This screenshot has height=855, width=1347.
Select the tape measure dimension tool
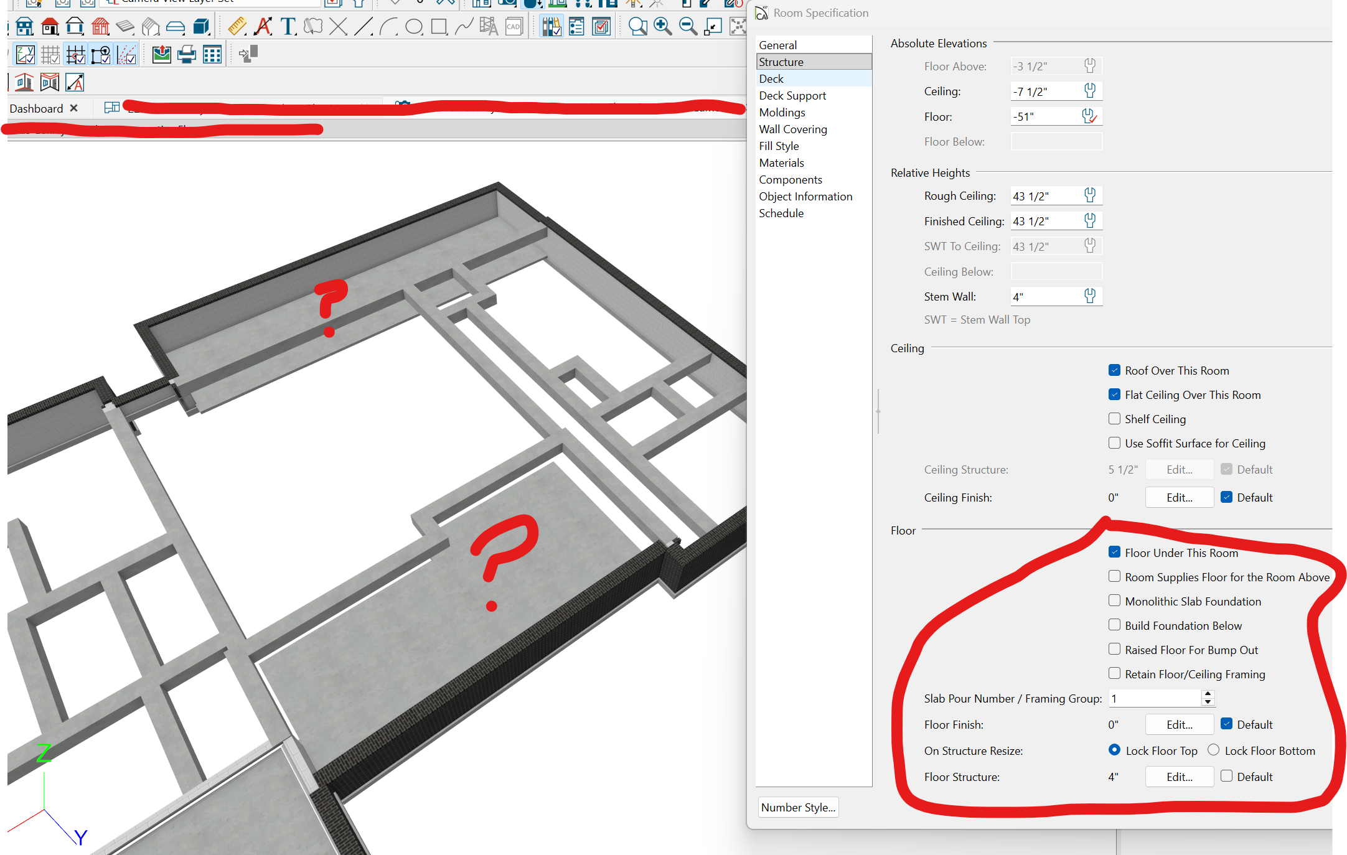pyautogui.click(x=237, y=26)
